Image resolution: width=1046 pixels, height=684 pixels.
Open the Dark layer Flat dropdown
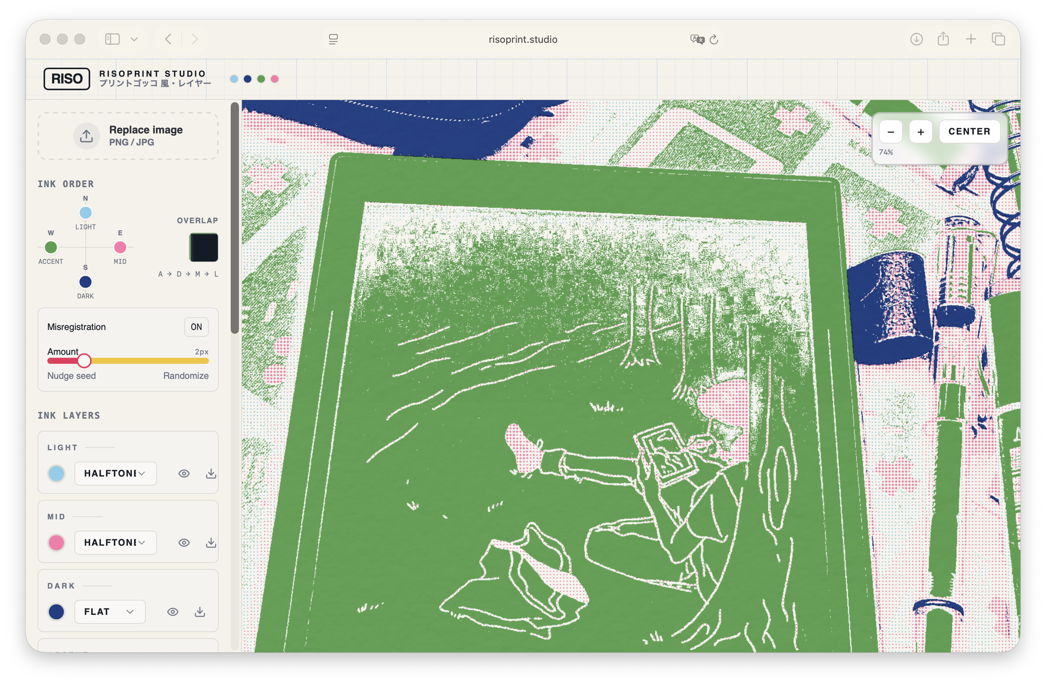point(110,612)
